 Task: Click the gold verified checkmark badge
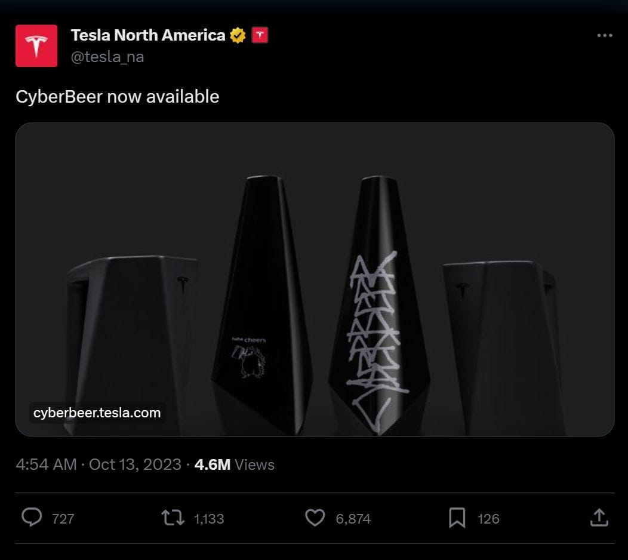(x=238, y=35)
